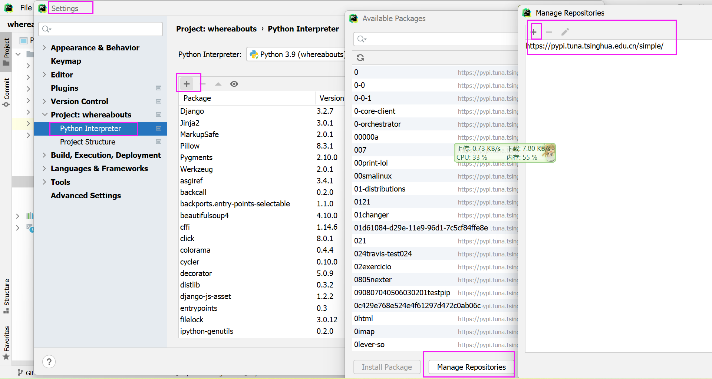Collapse the Project: whereabouts node
This screenshot has width=712, height=379.
pyautogui.click(x=44, y=115)
